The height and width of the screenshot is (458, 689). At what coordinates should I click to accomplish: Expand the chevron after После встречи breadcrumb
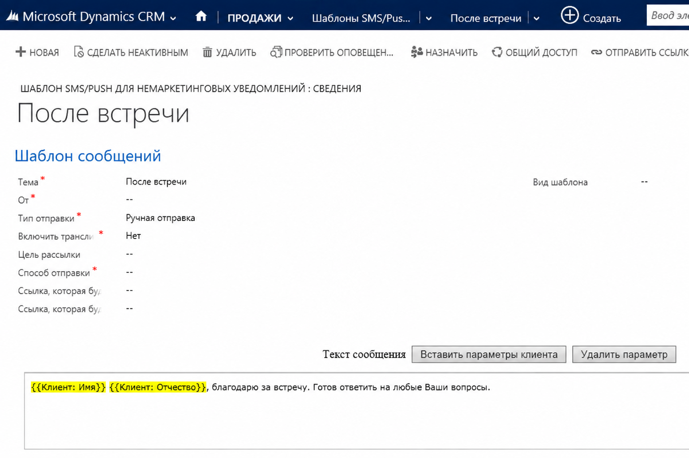click(536, 18)
